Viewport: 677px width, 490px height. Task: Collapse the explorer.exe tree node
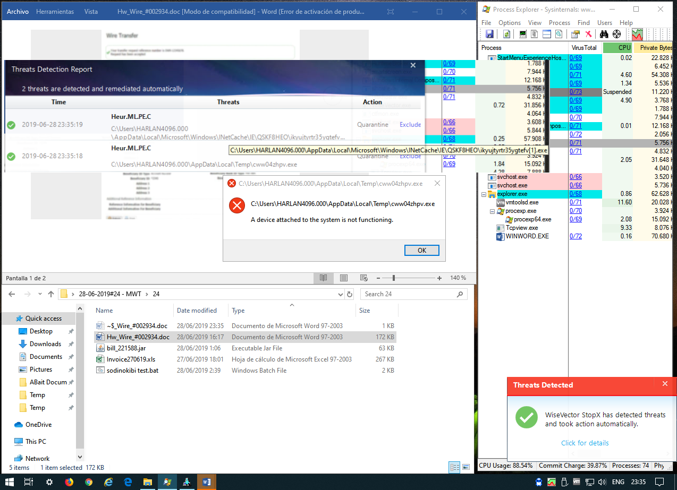(x=484, y=194)
